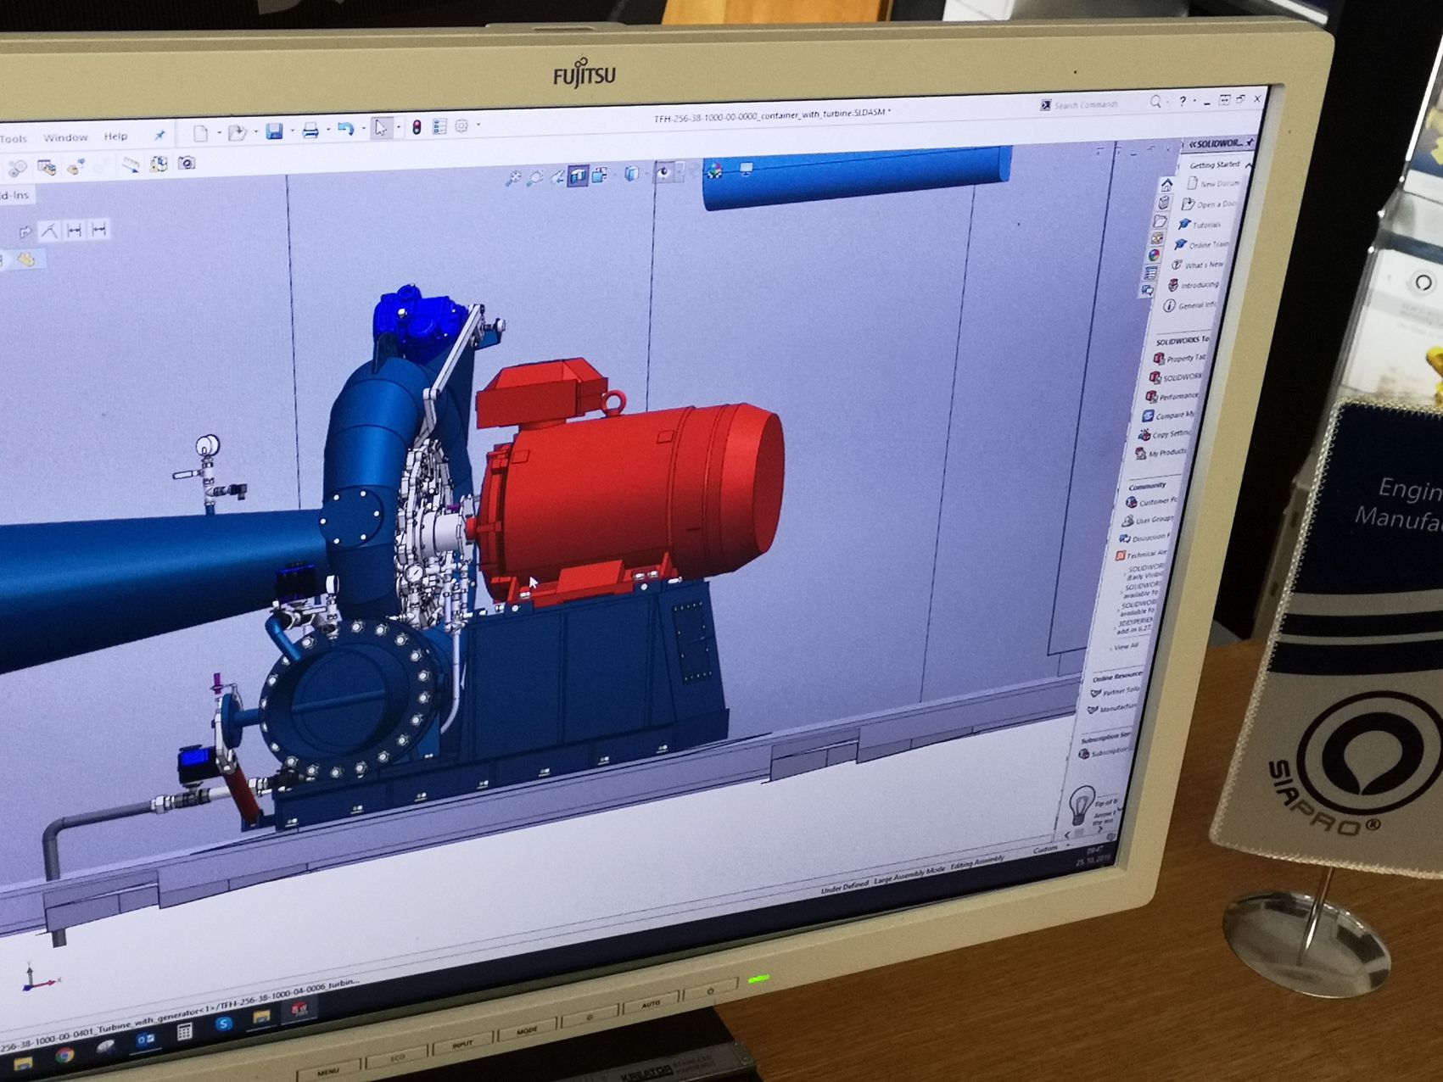Expand the Select tool dropdown arrow

click(399, 128)
